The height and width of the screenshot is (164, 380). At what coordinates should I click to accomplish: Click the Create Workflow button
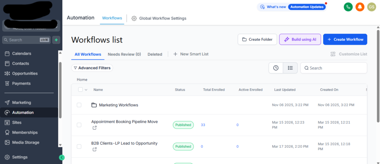tap(345, 39)
